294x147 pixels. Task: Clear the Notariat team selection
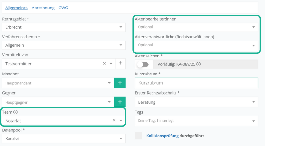pyautogui.click(x=114, y=120)
